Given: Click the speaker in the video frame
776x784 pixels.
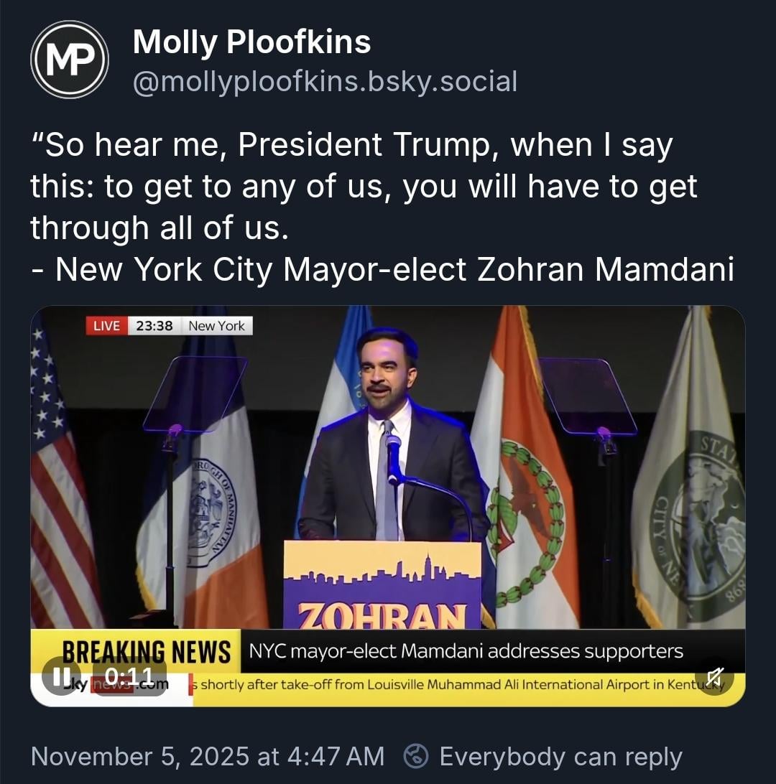Looking at the screenshot, I should [x=388, y=431].
